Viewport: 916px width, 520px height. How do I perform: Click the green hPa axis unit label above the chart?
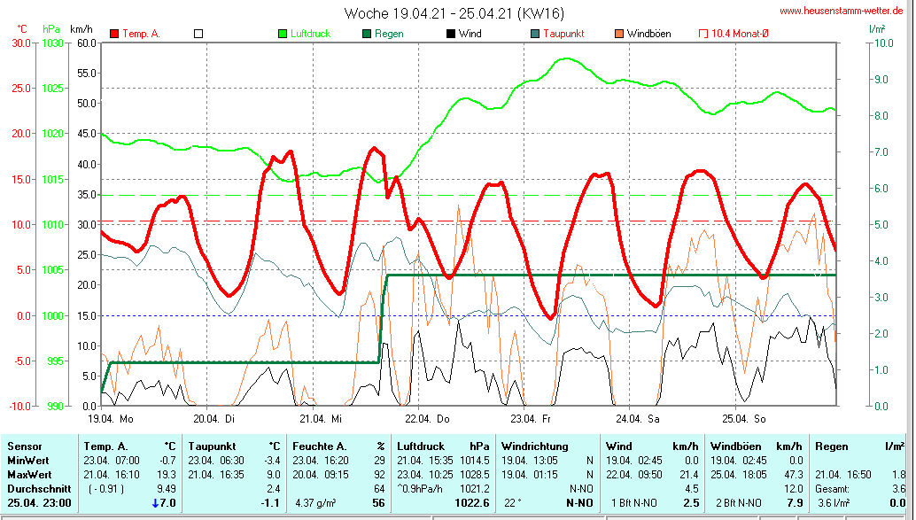click(x=51, y=29)
